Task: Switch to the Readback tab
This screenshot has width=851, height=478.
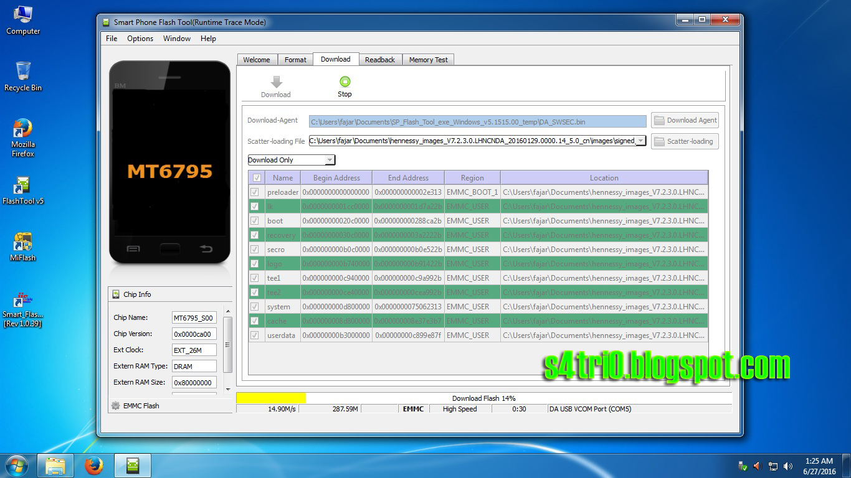Action: pos(380,60)
